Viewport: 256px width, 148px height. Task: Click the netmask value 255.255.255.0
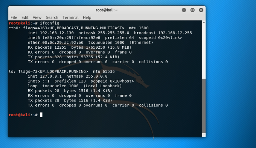point(113,33)
